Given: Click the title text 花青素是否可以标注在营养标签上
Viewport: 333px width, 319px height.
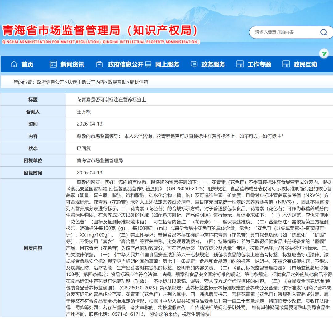Looking at the screenshot, I should click(111, 100).
